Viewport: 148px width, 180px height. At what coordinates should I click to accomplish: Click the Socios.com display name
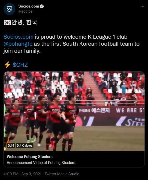[x=29, y=6]
